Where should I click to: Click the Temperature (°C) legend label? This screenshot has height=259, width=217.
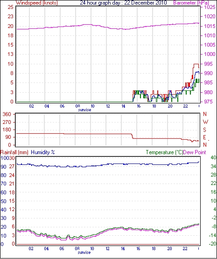(x=165, y=152)
